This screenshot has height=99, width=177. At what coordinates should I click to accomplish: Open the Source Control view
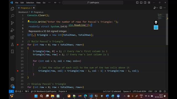coord(12,23)
